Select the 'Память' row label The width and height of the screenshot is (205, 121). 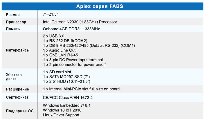pos(13,29)
